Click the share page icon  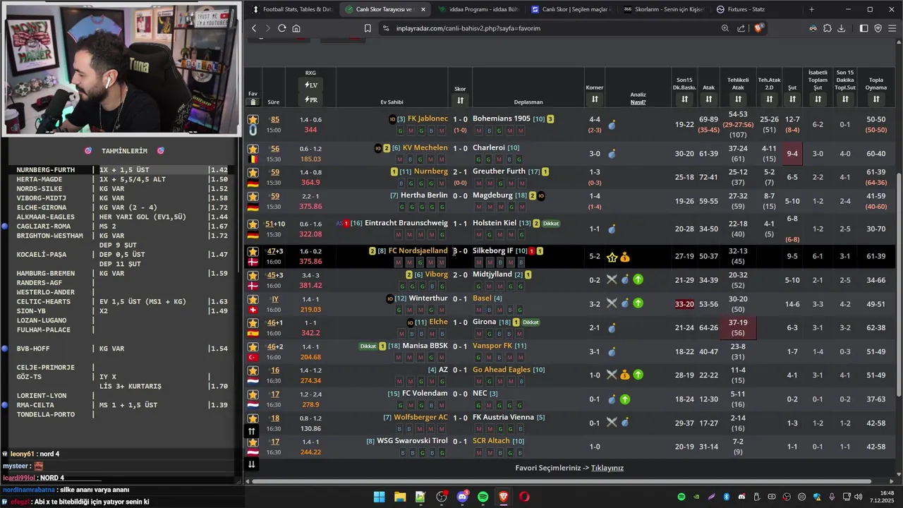741,28
